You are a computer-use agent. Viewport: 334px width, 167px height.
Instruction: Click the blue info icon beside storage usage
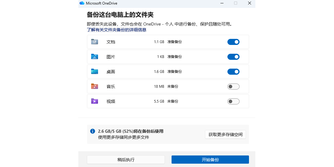pos(92,131)
